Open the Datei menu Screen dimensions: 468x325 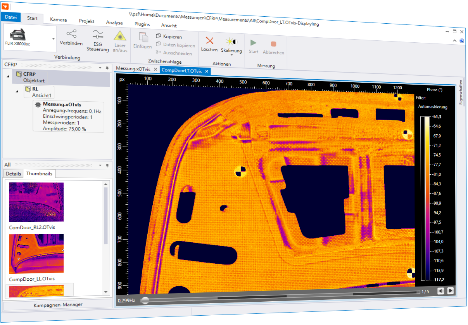pyautogui.click(x=10, y=17)
